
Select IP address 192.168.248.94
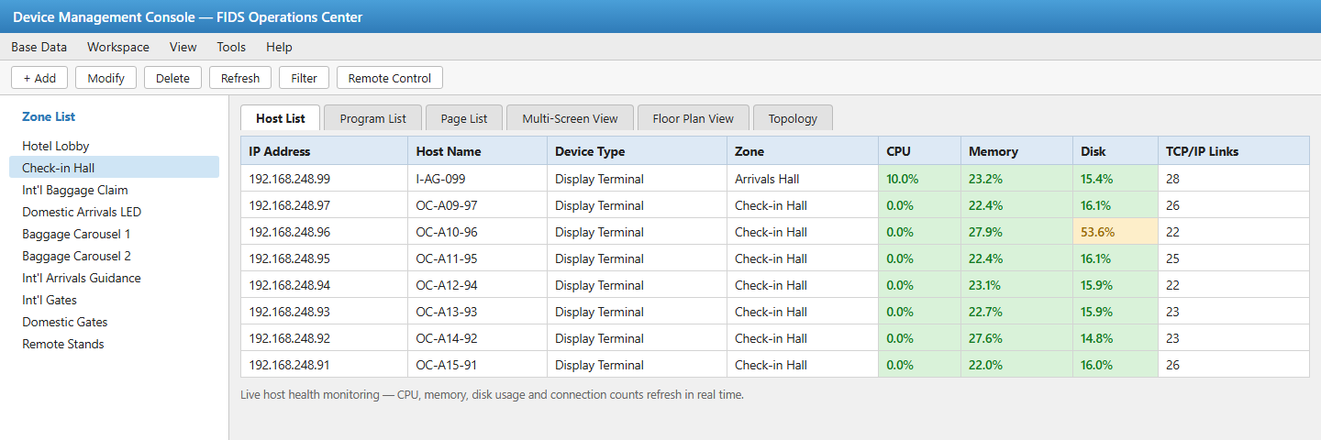(325, 285)
